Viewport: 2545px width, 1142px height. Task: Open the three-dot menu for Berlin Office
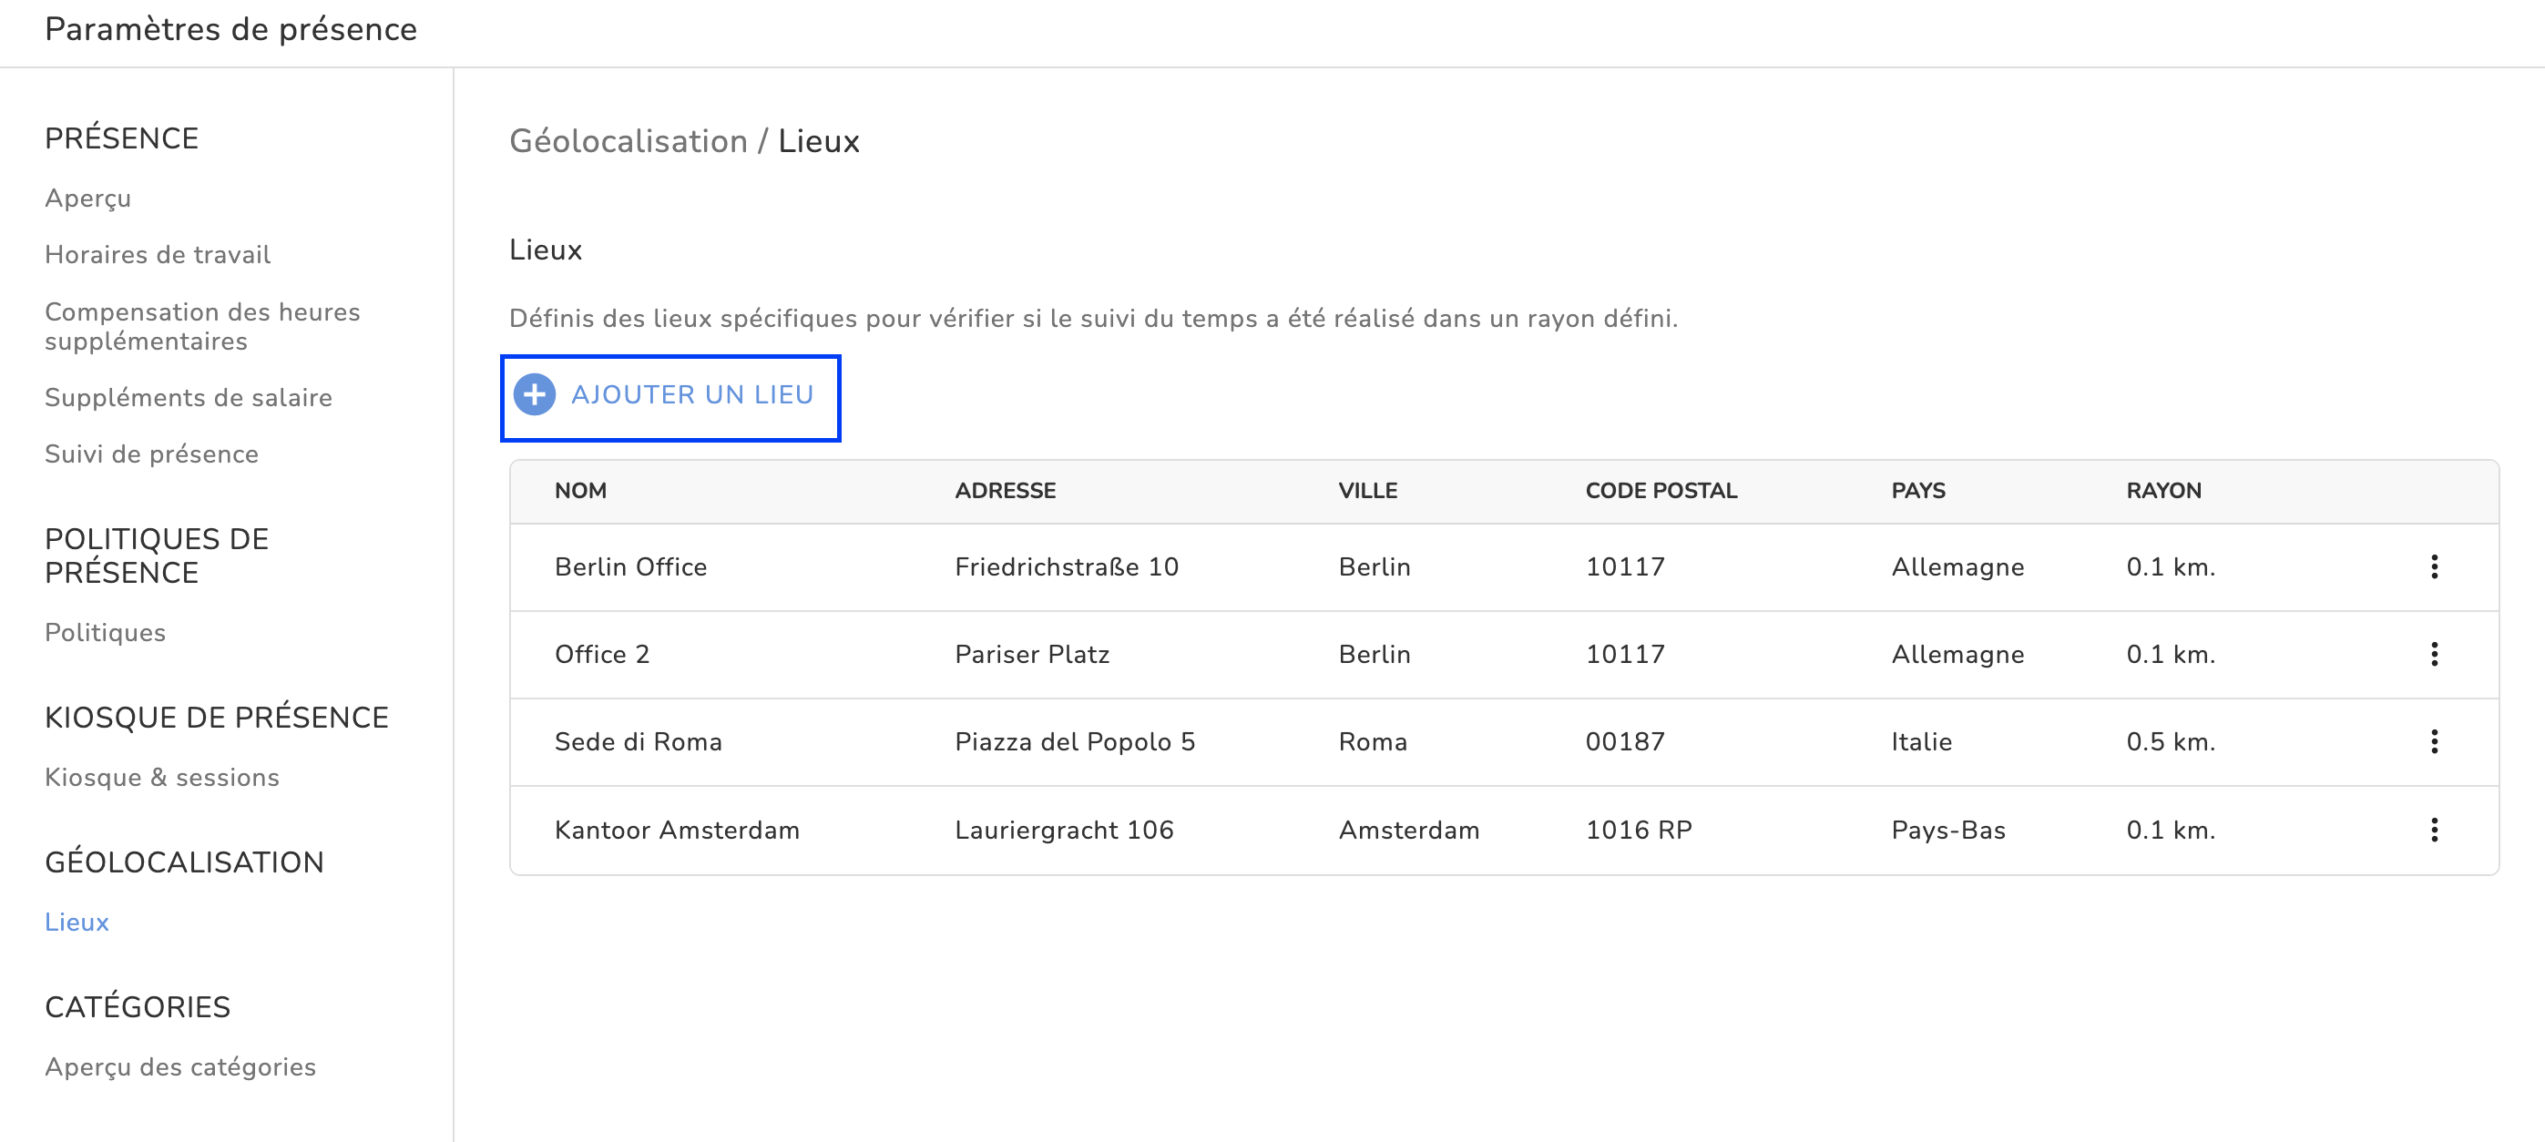[2433, 567]
